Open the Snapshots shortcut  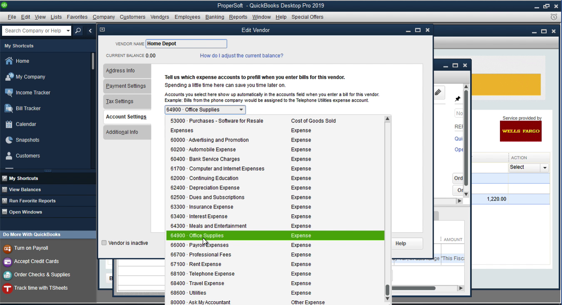tap(22, 140)
